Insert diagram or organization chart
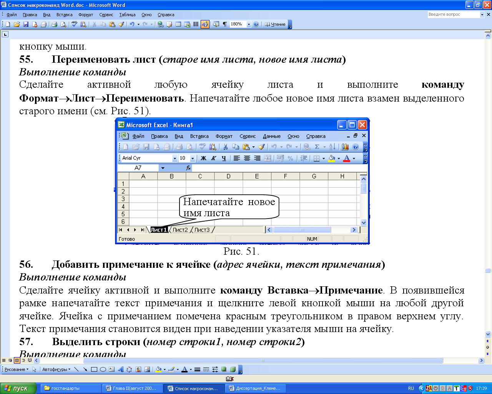Screen dimensions: 492x394 click(129, 369)
